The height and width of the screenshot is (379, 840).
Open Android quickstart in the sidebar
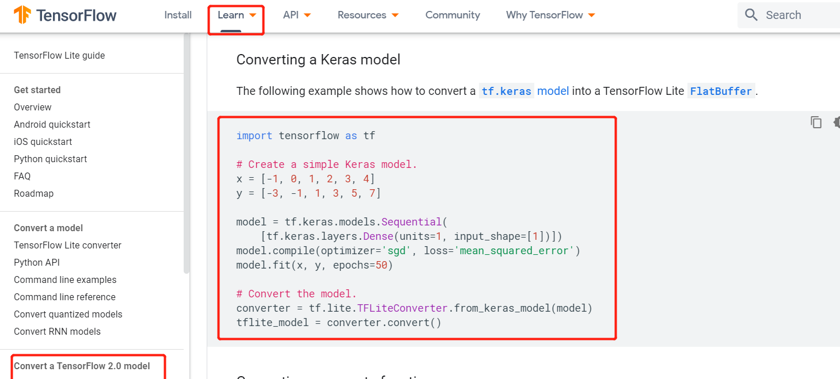pos(52,124)
